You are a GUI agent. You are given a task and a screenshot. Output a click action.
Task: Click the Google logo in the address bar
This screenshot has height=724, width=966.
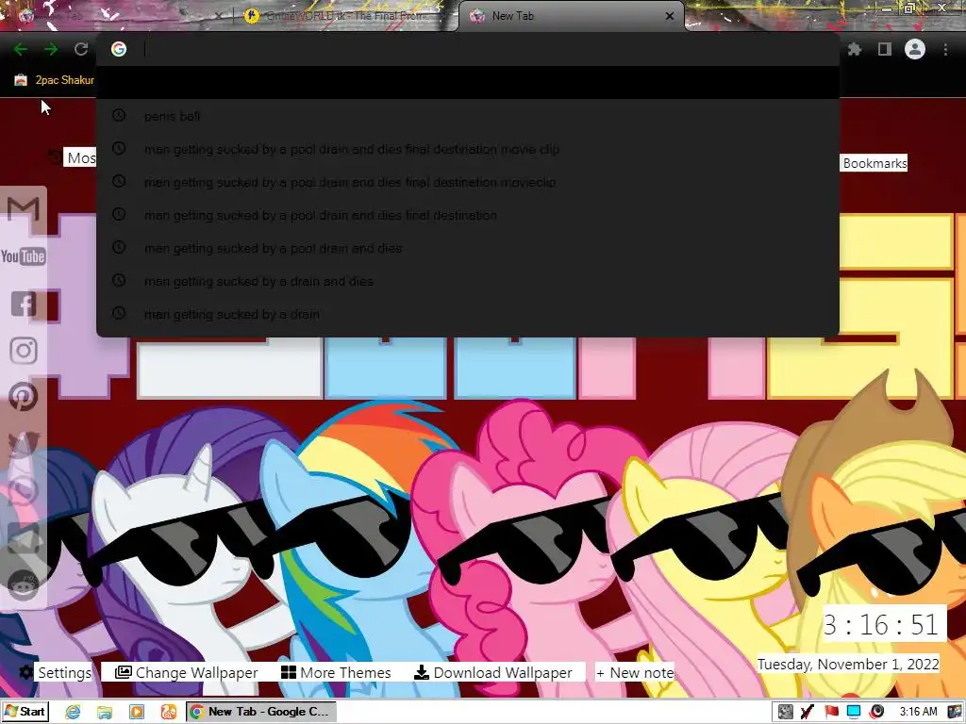pos(119,49)
